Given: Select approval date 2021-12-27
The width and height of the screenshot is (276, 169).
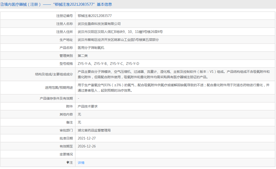Looking at the screenshot, I should pos(87,138).
